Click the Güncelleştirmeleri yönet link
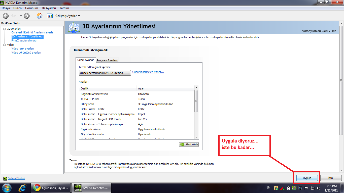The height and width of the screenshot is (193, 344). 148,72
